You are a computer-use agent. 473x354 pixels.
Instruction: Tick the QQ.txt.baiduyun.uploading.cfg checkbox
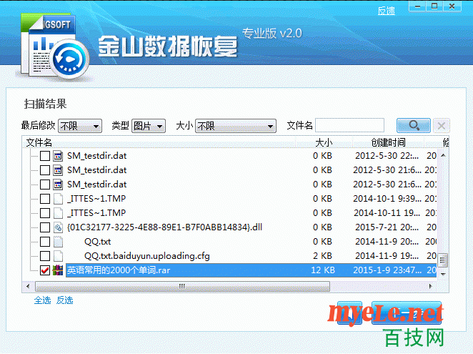coord(45,256)
